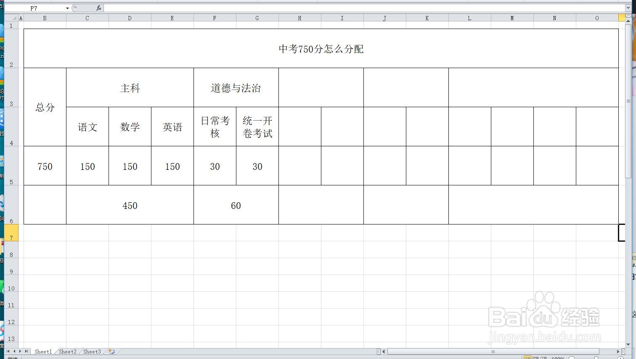Viewport: 636px width, 359px height.
Task: Select column A header
Action: click(x=21, y=18)
